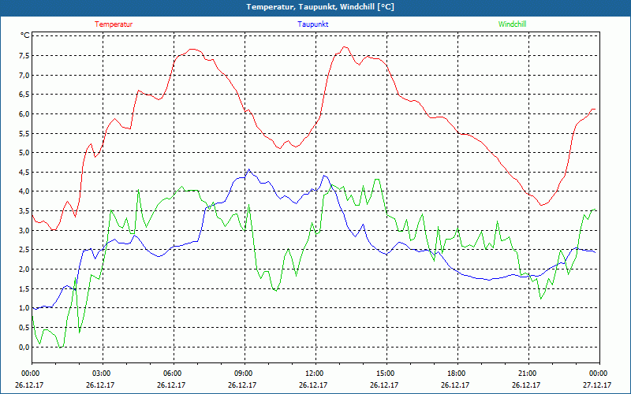The width and height of the screenshot is (631, 394).
Task: Click the 2,5 y-axis value
Action: [24, 250]
